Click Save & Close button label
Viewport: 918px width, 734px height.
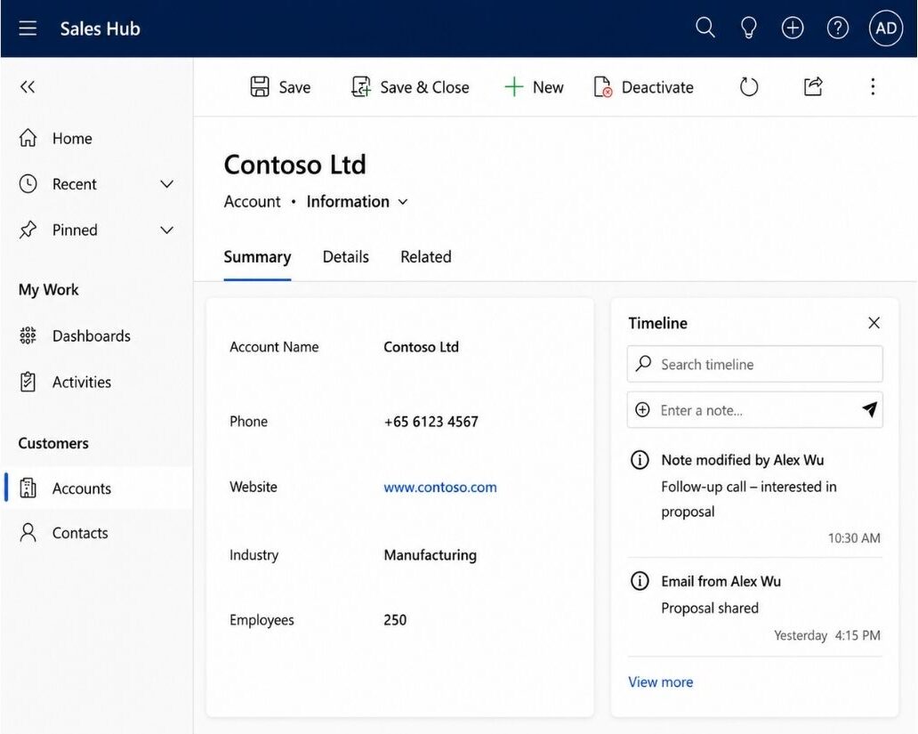(x=424, y=87)
